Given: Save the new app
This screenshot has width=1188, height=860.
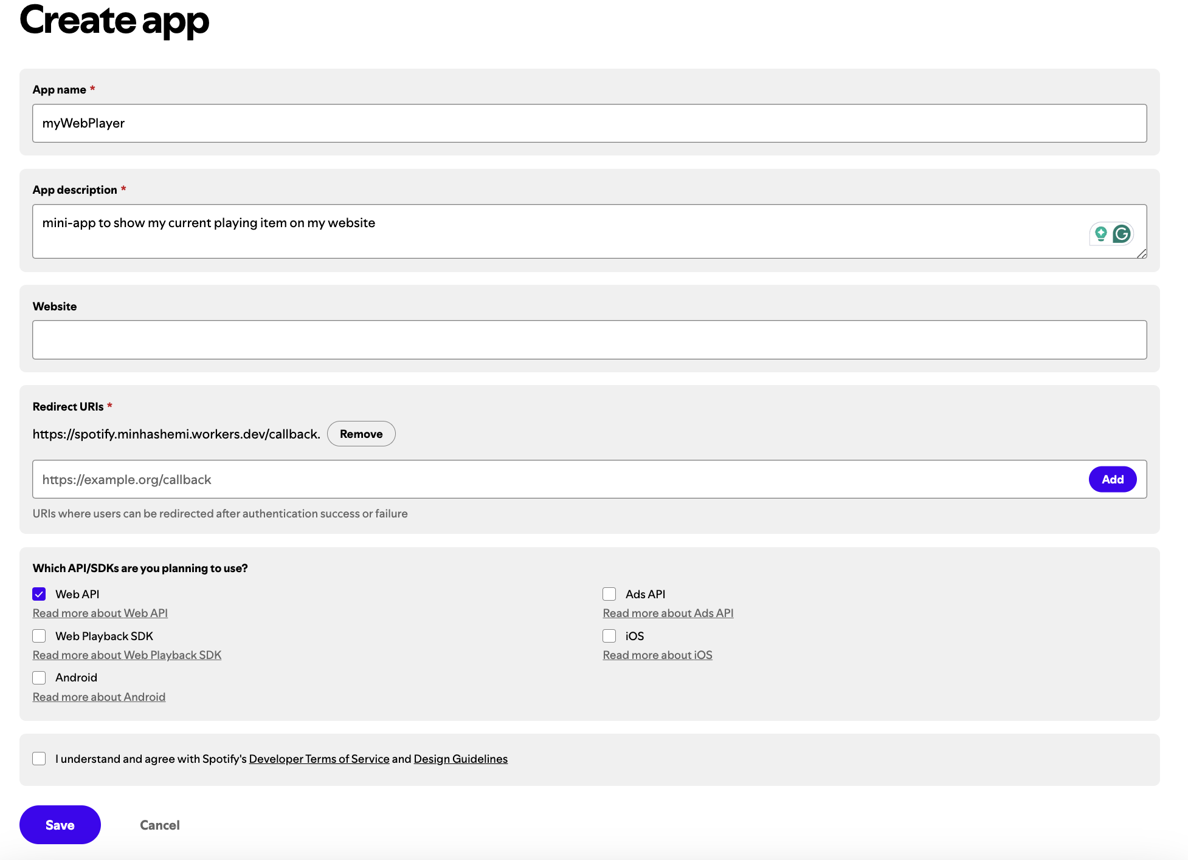Looking at the screenshot, I should 60,825.
